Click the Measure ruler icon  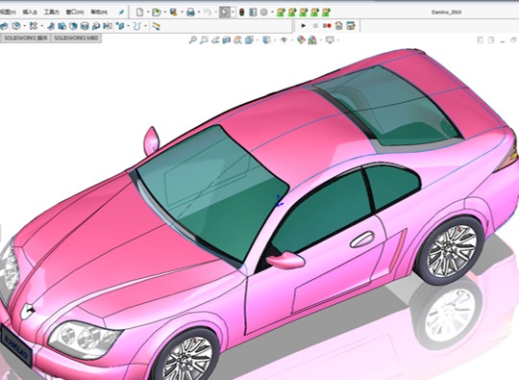click(x=156, y=26)
